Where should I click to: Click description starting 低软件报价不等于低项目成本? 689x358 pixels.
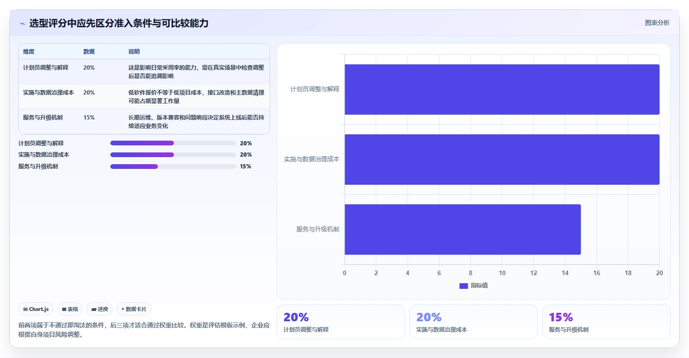pos(197,96)
